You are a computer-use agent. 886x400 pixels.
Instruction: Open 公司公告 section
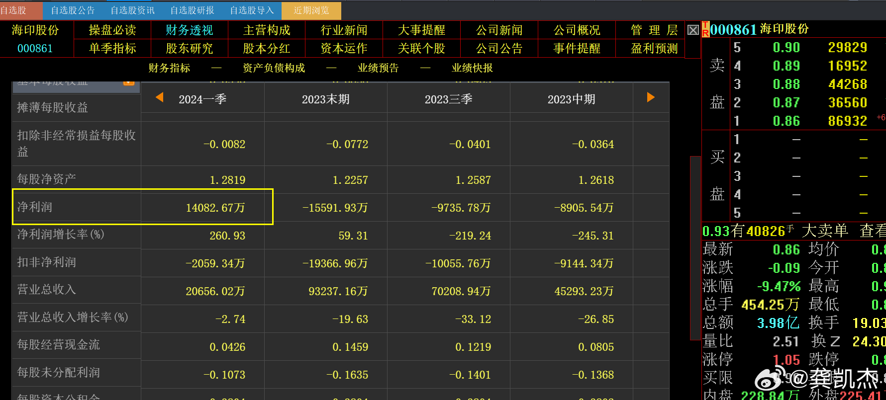[499, 49]
